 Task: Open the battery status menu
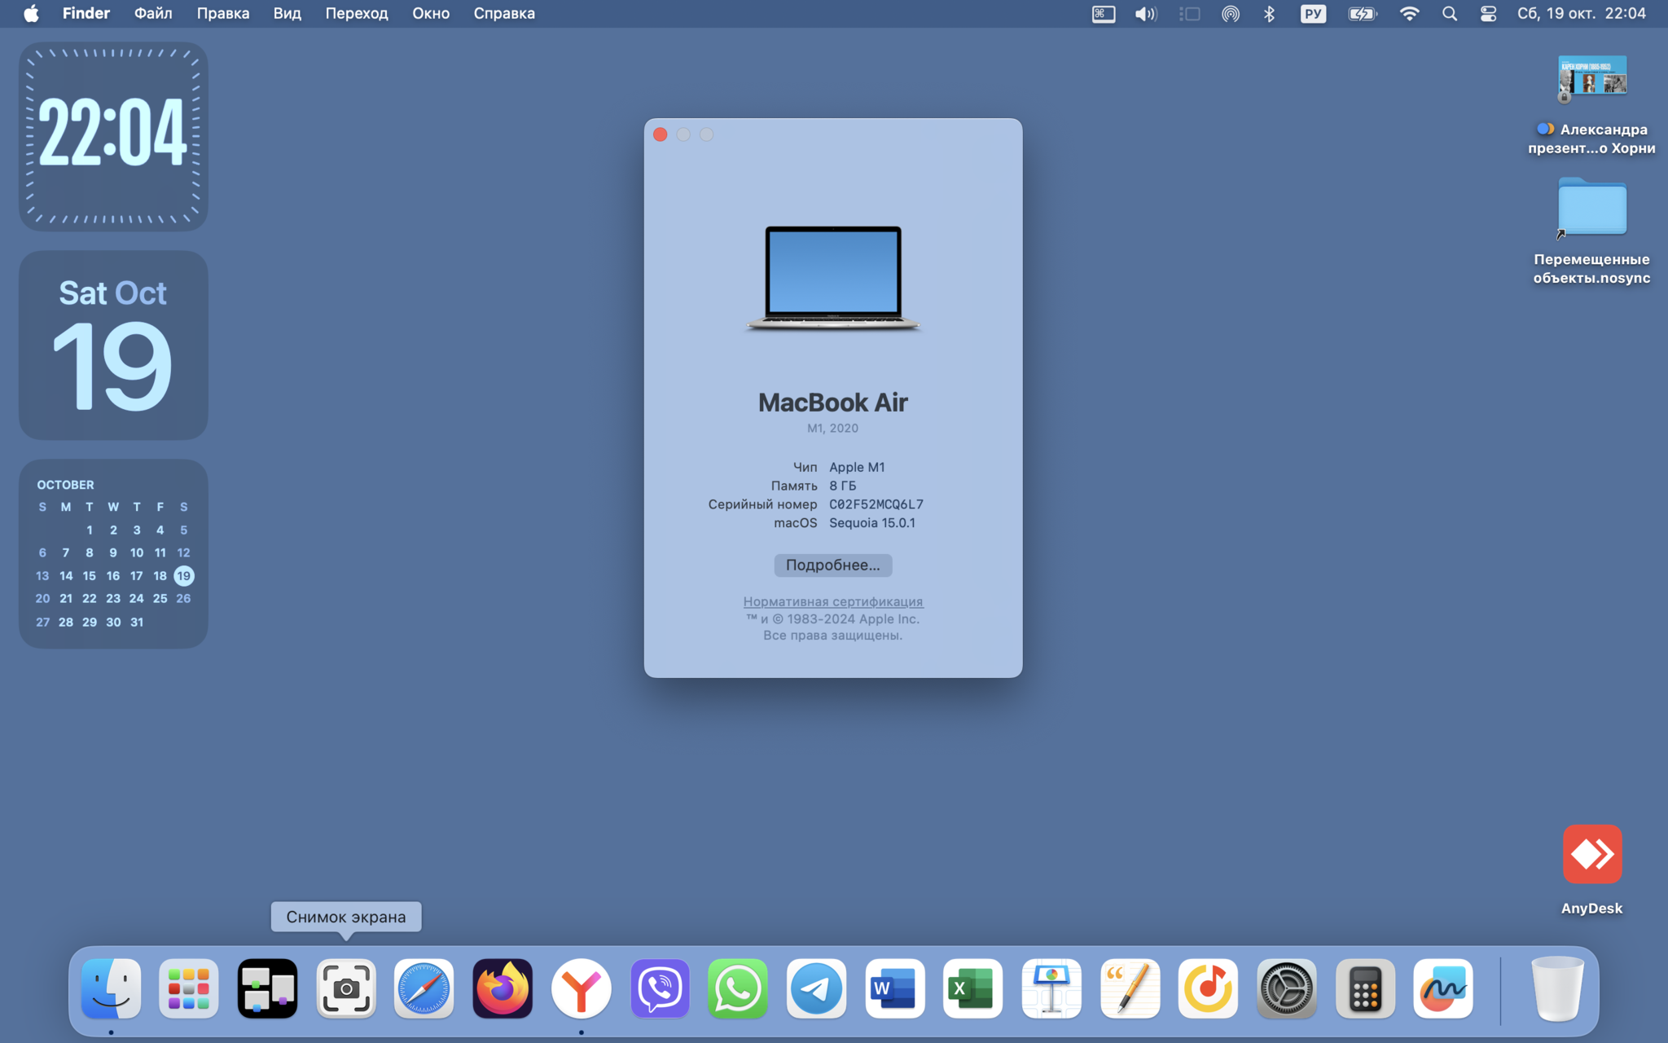tap(1362, 14)
